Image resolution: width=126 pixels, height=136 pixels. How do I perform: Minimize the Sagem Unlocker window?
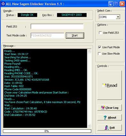pyautogui.click(x=111, y=4)
